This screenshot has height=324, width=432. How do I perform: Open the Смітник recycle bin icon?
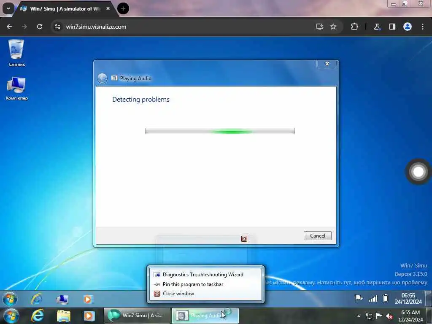[16, 53]
